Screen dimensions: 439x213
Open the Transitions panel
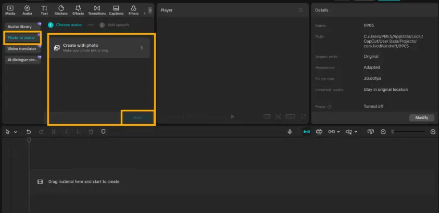tap(97, 10)
